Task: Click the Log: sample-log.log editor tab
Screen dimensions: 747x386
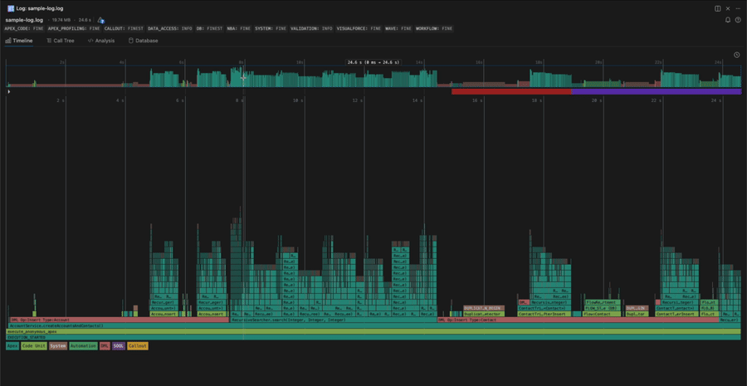Action: (x=36, y=8)
